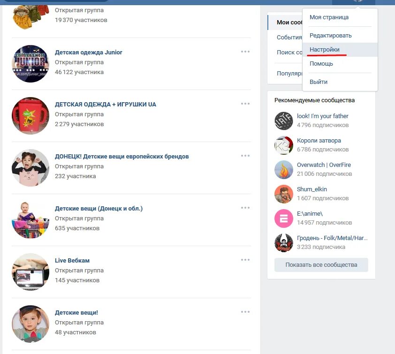Image resolution: width=395 pixels, height=354 pixels.
Task: Open the Детские вещи! group title link
Action: coord(76,312)
